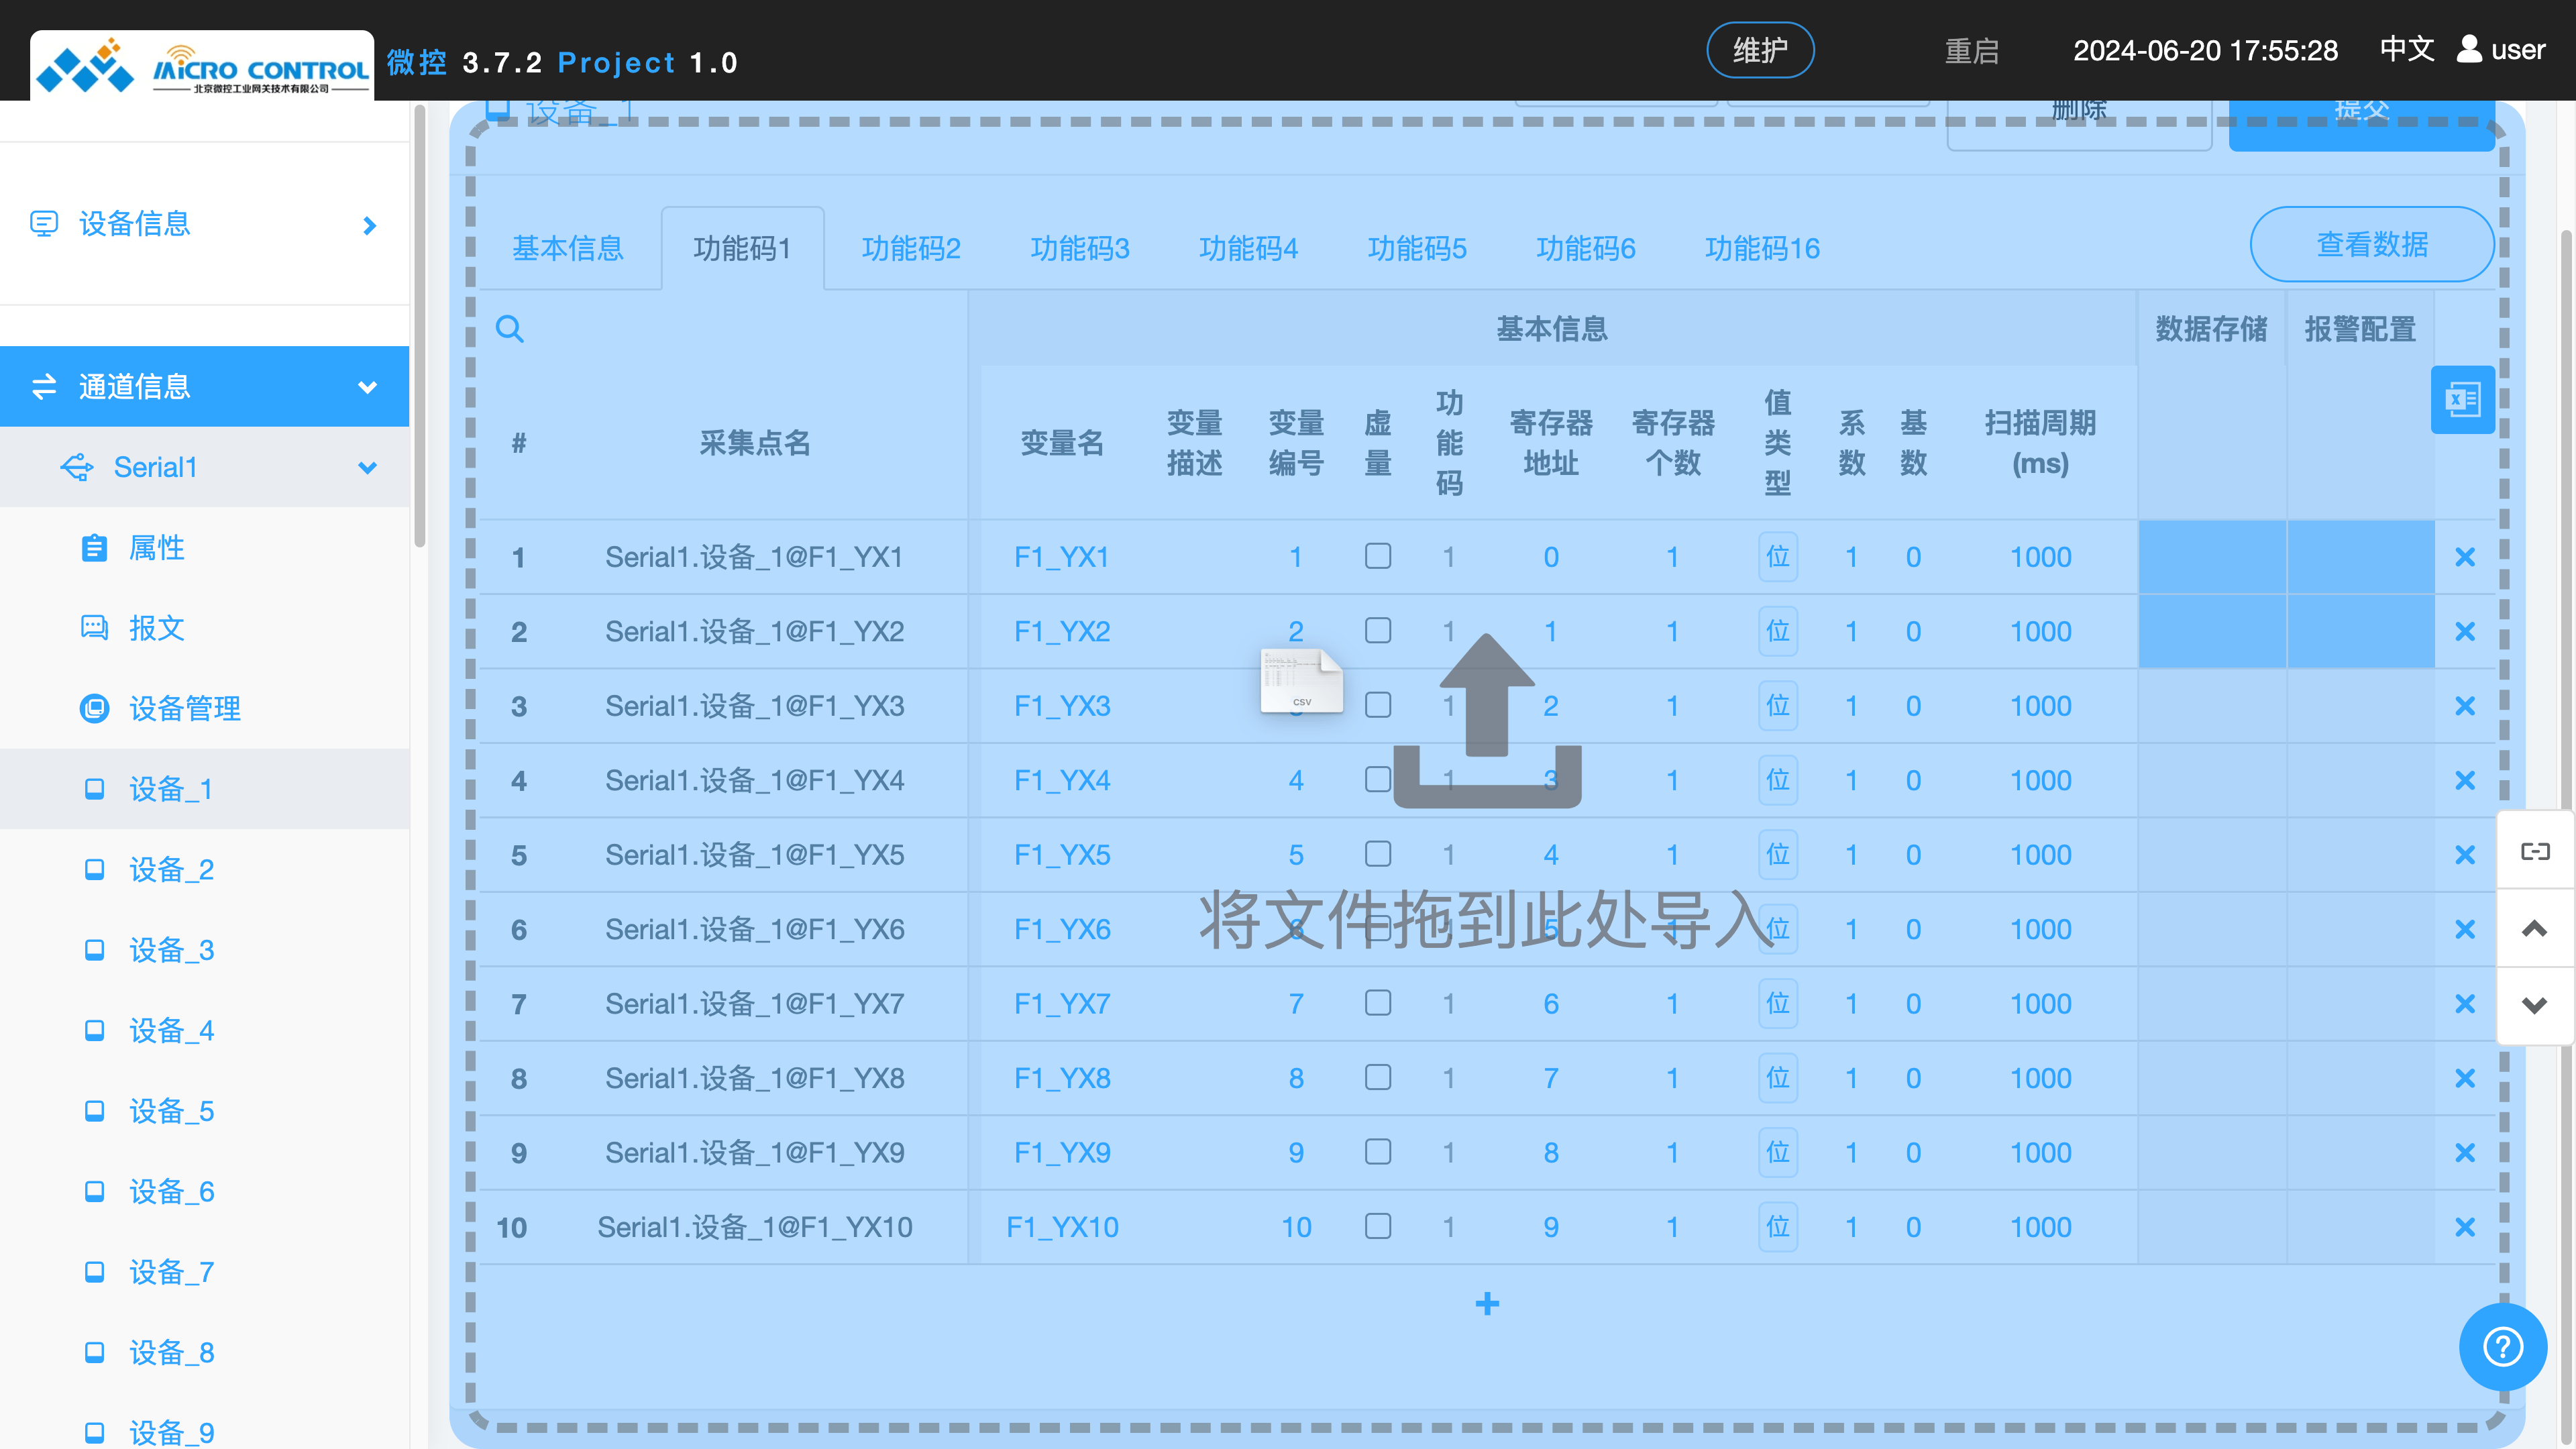This screenshot has height=1449, width=2576.
Task: Enable the 虚量 checkbox for F1_YX1
Action: pyautogui.click(x=1378, y=557)
